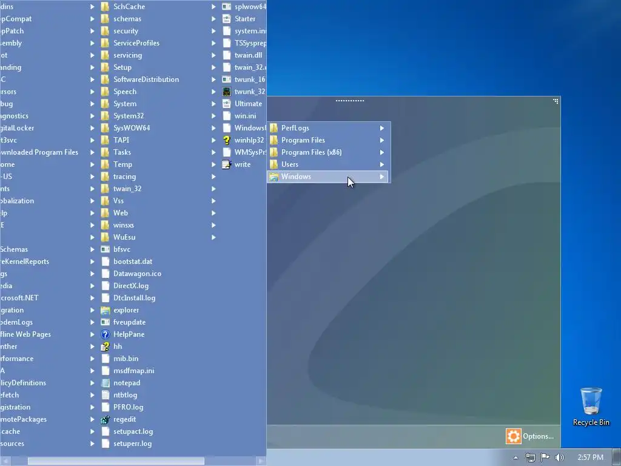Click Show Desktop button at taskbar end
The width and height of the screenshot is (621, 466).
617,458
